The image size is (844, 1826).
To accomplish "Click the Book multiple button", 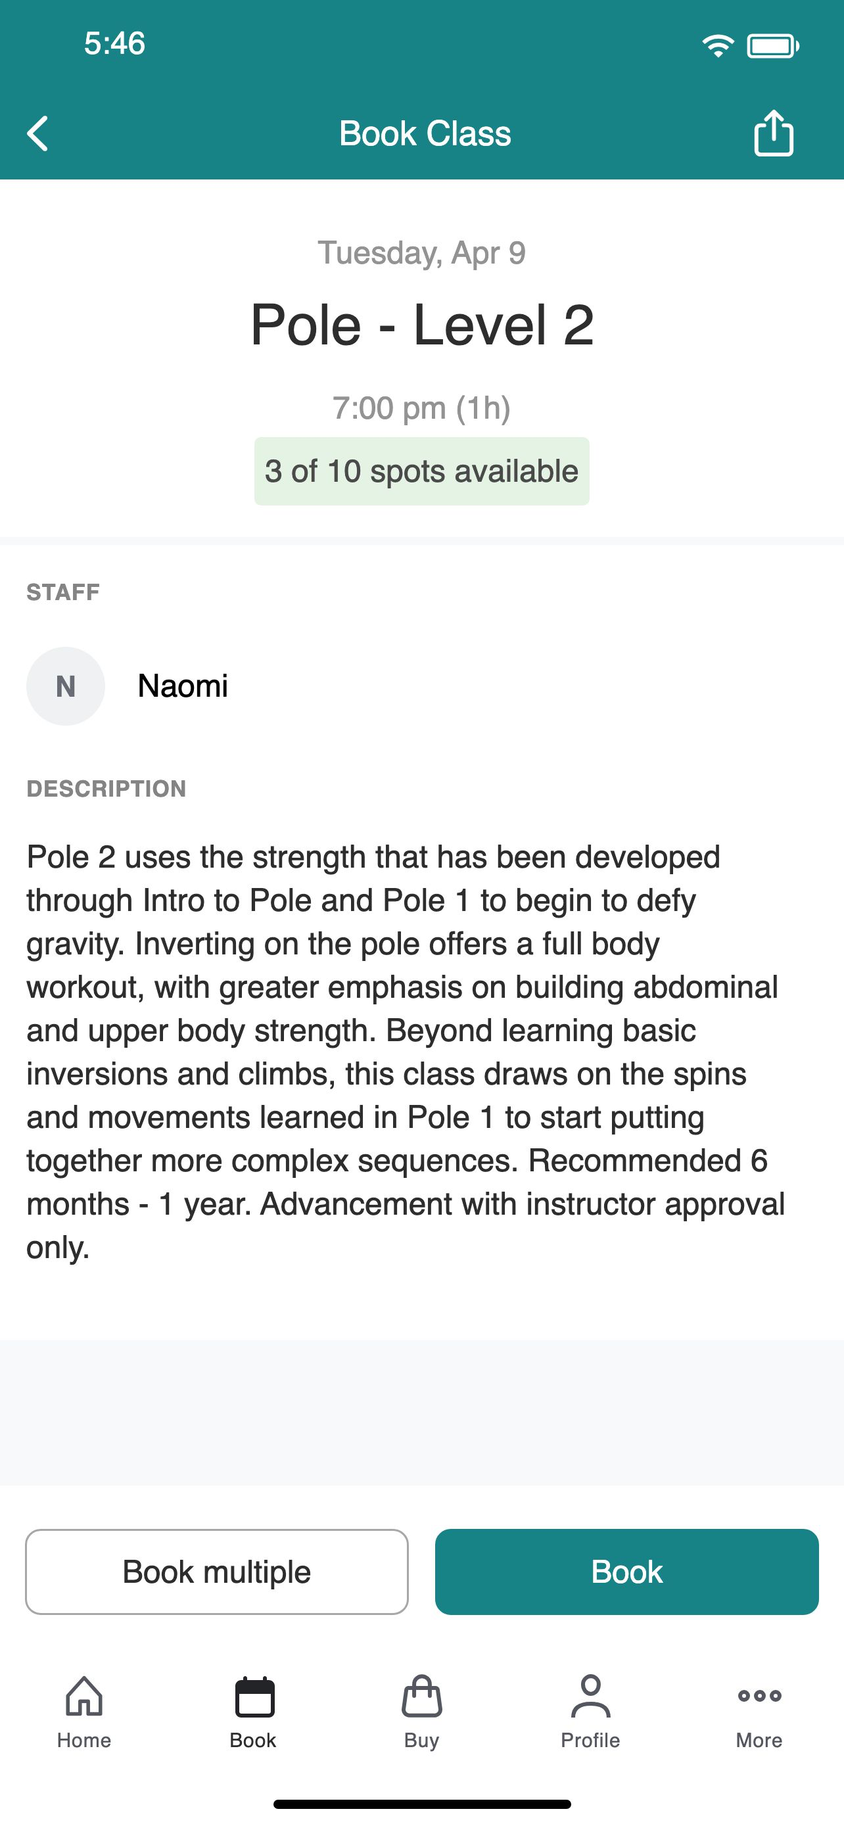I will coord(217,1572).
